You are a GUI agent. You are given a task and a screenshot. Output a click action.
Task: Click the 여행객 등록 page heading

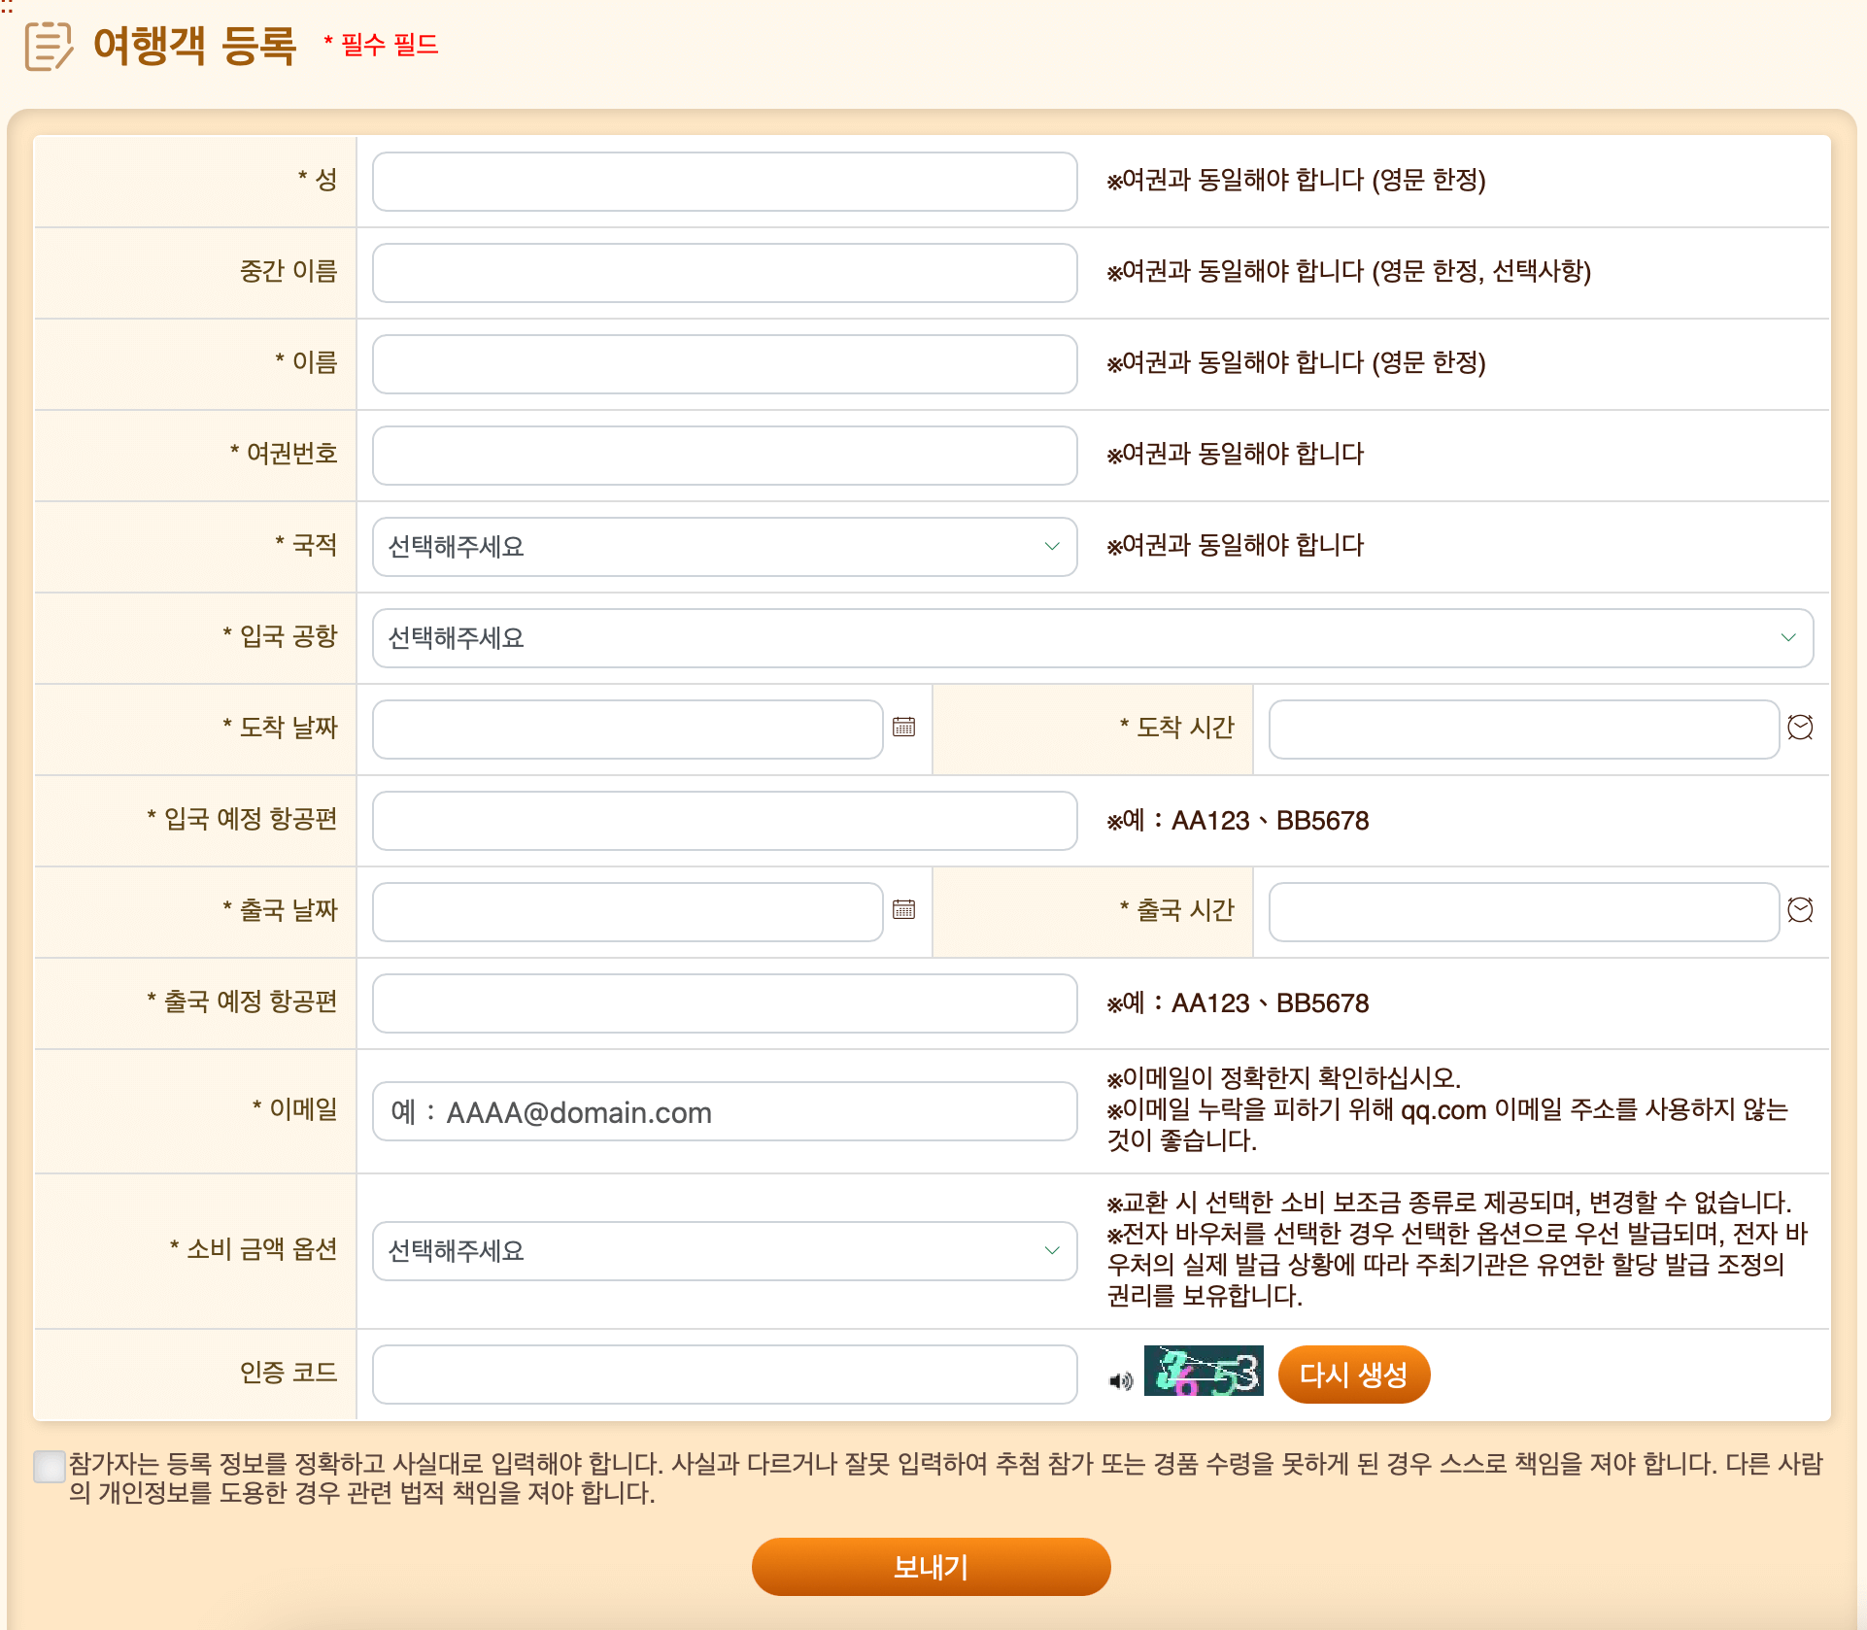click(194, 45)
